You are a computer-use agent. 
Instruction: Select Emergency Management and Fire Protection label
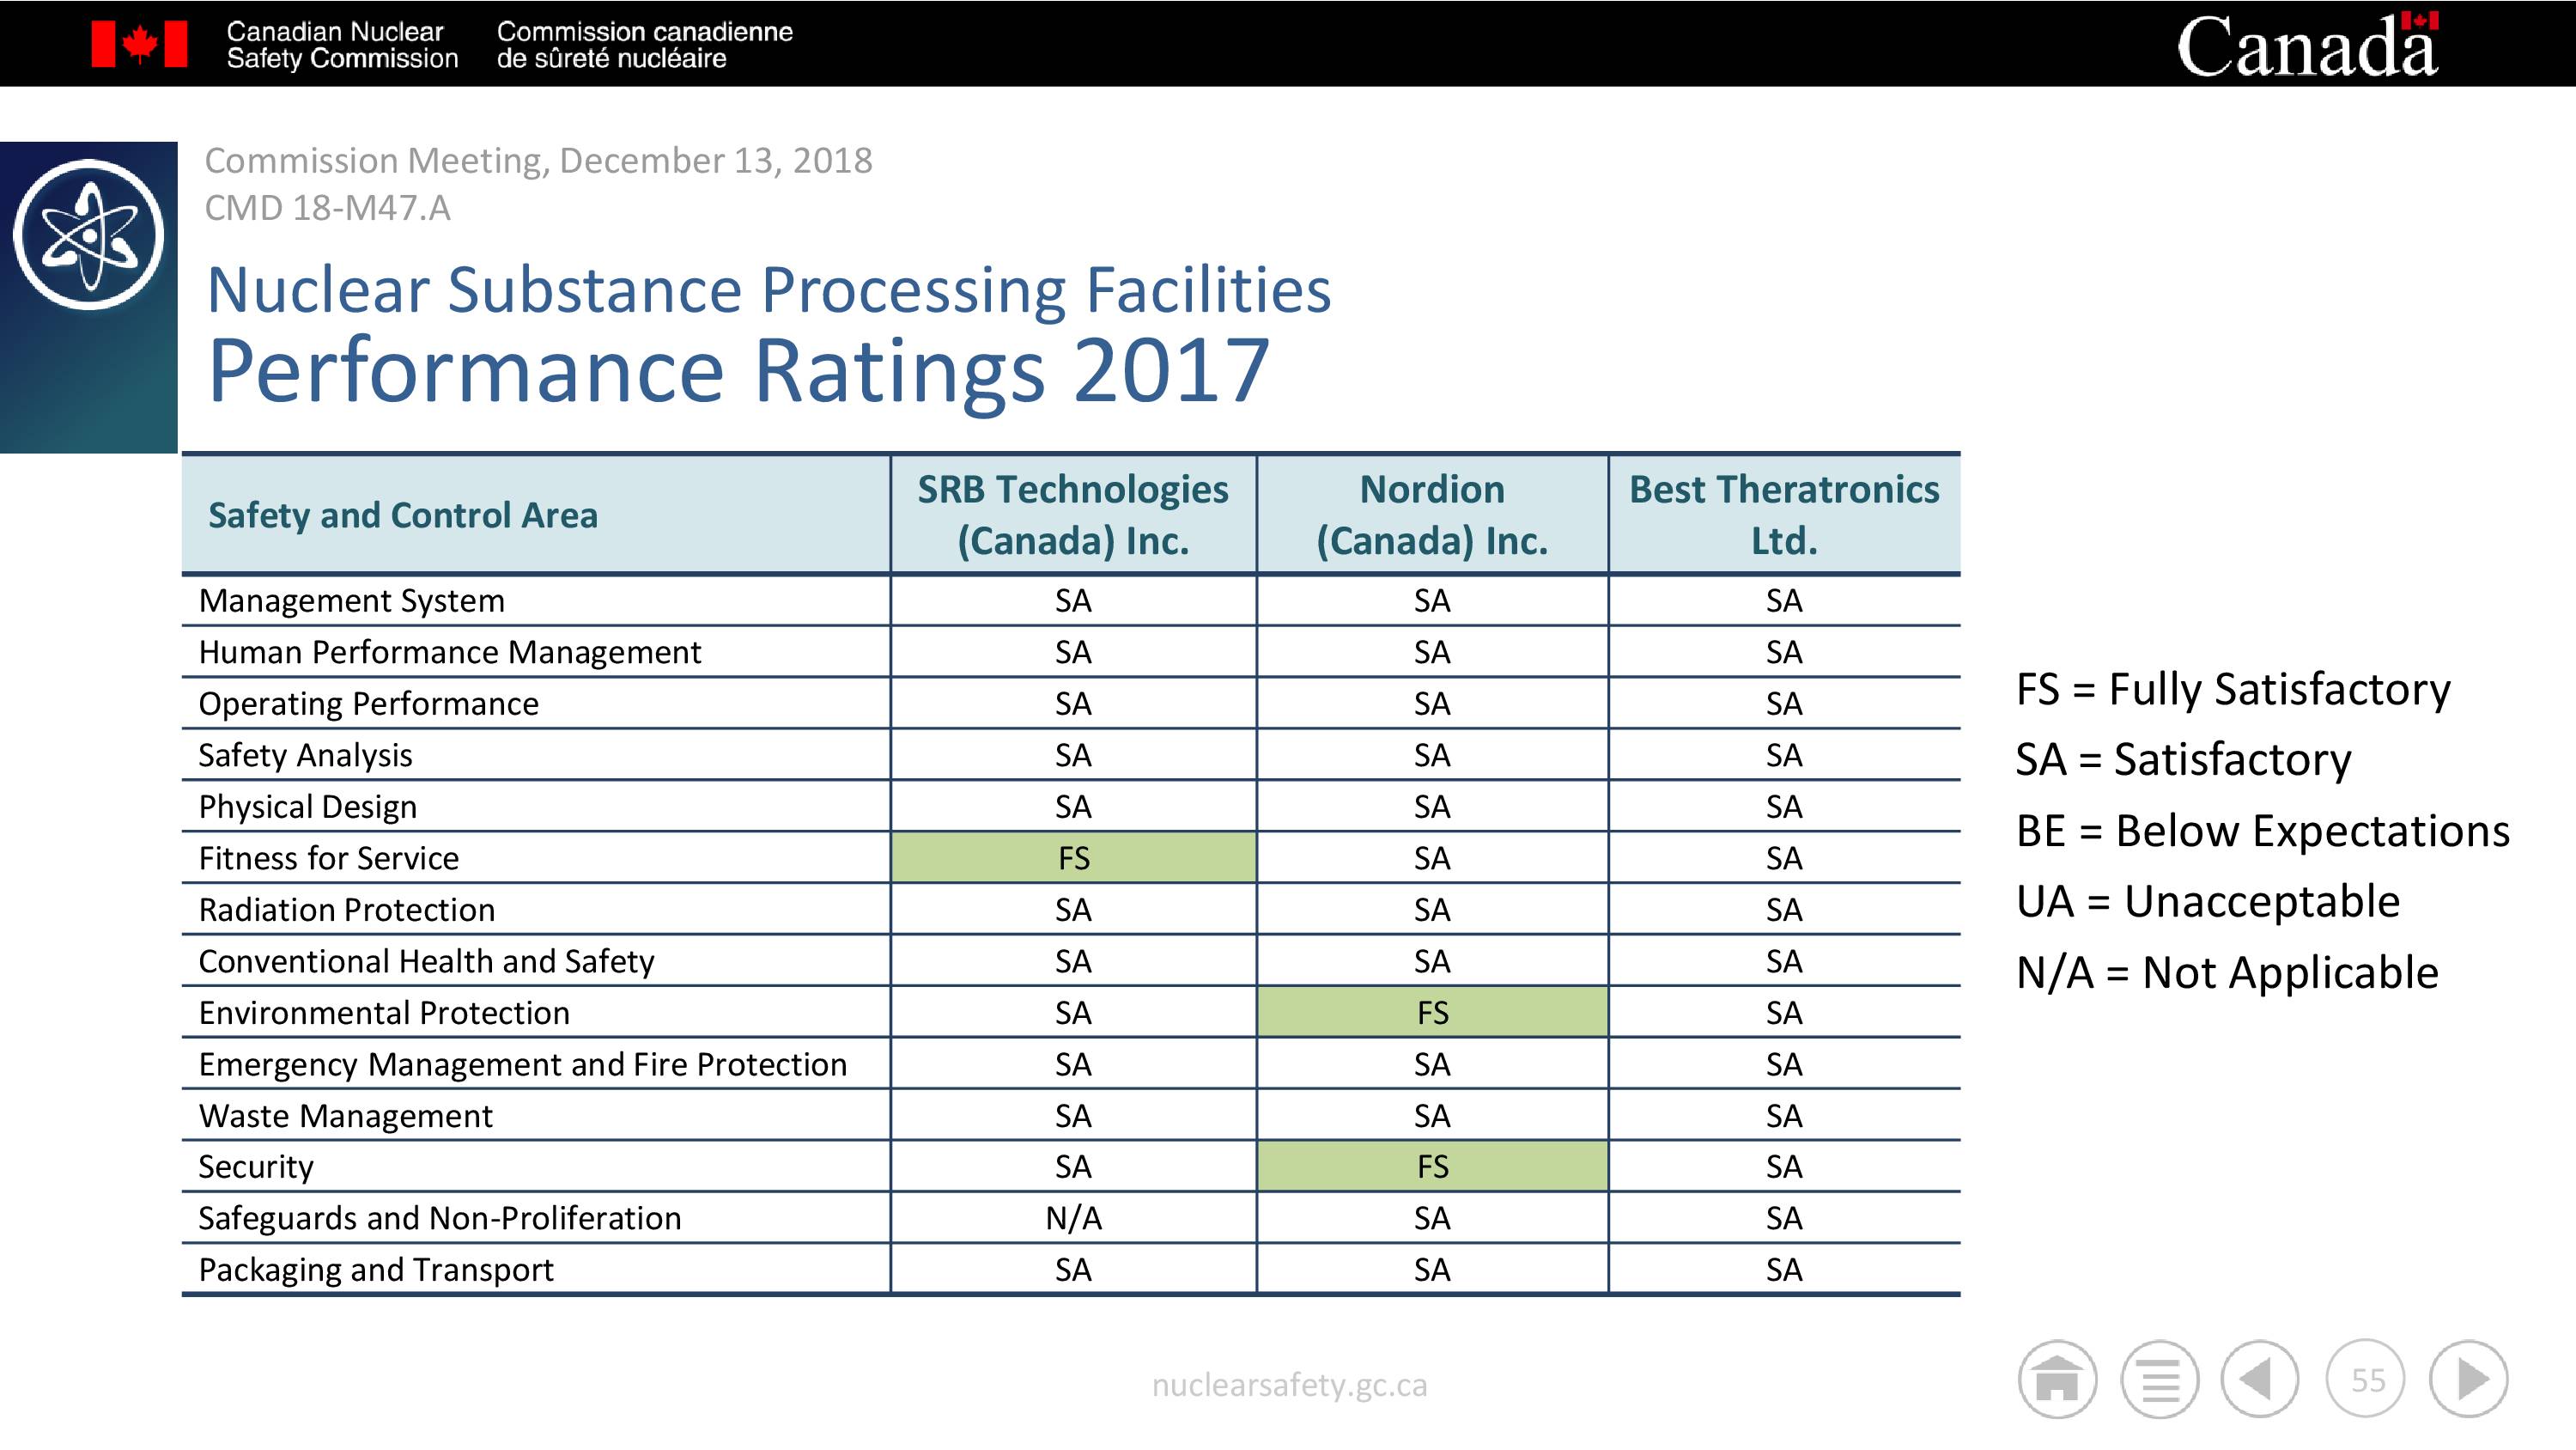pos(522,1064)
